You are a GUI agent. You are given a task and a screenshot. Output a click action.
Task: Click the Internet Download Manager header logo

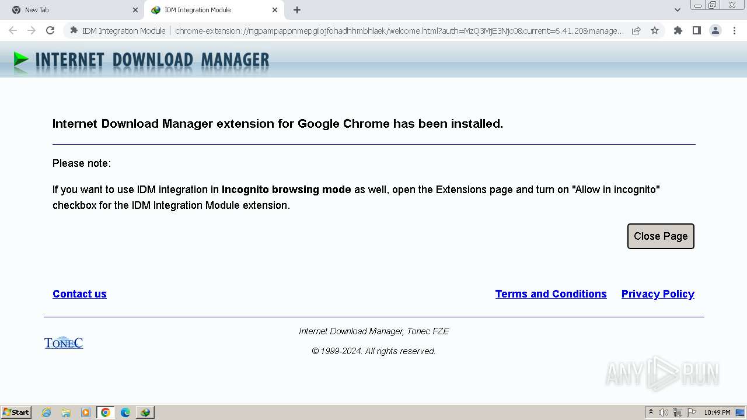pyautogui.click(x=141, y=60)
